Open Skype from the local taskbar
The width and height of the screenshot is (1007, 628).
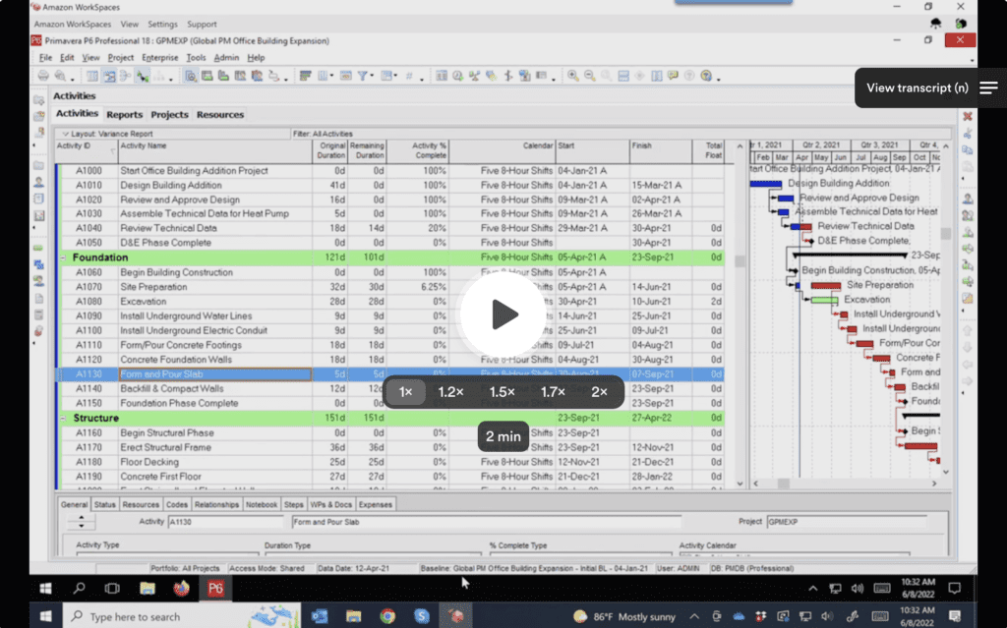click(421, 616)
